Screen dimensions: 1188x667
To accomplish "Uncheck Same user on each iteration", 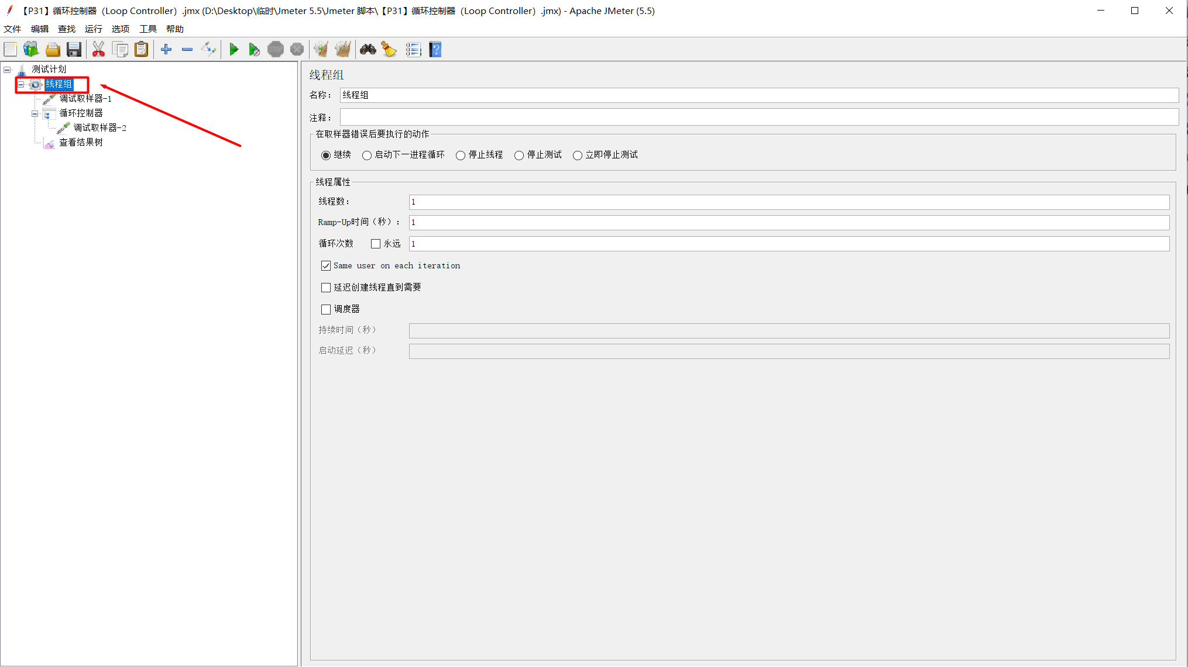I will pyautogui.click(x=326, y=265).
